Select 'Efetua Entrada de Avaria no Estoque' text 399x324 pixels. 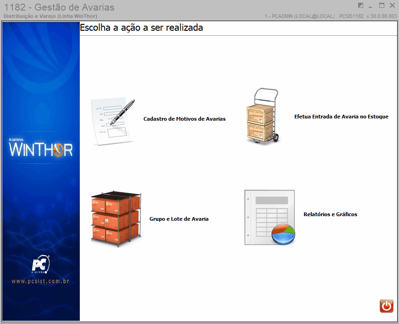point(341,117)
